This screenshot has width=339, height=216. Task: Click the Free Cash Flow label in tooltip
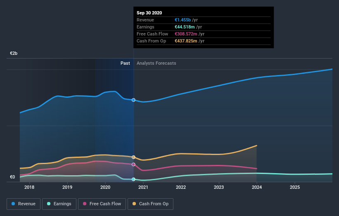(x=152, y=34)
